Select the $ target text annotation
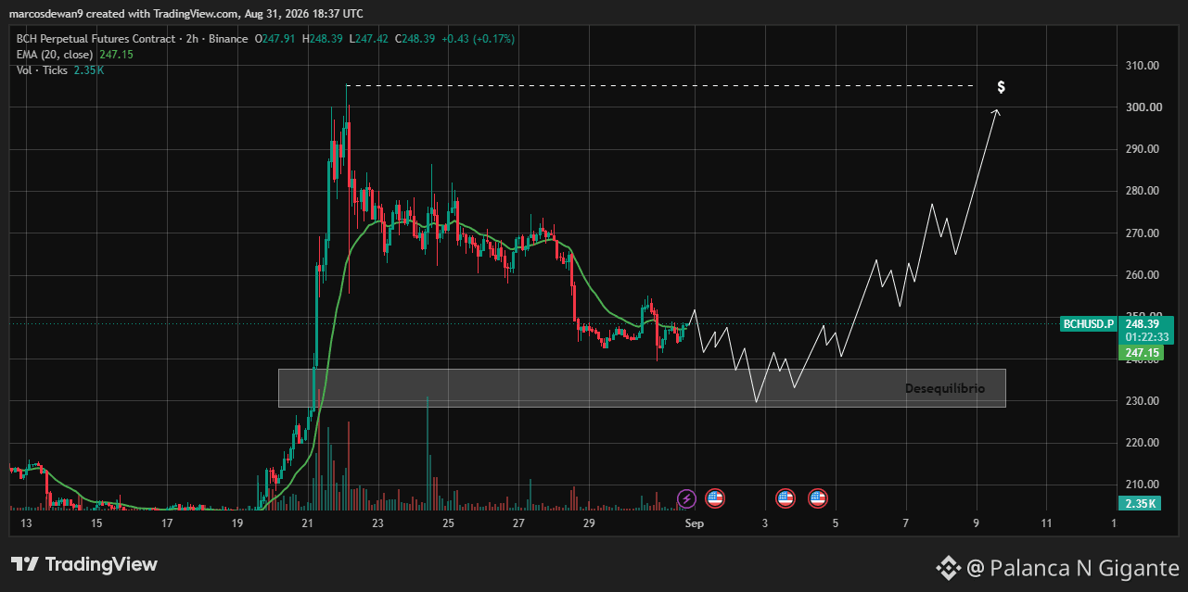 click(x=1001, y=87)
